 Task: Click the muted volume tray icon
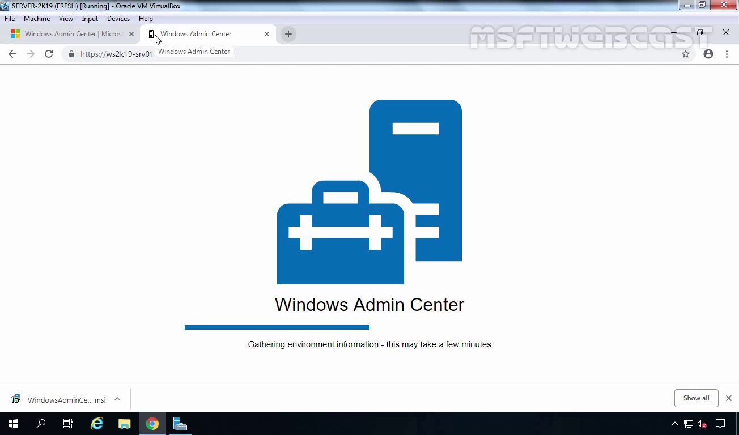702,424
